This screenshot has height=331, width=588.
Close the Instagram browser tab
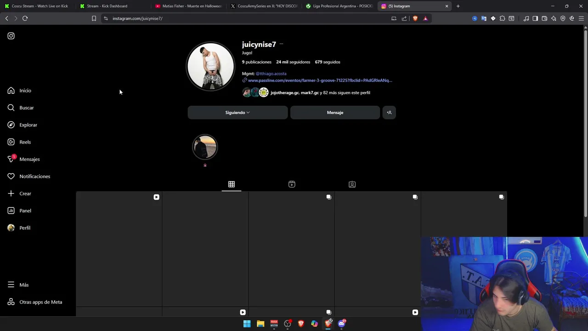coord(447,6)
